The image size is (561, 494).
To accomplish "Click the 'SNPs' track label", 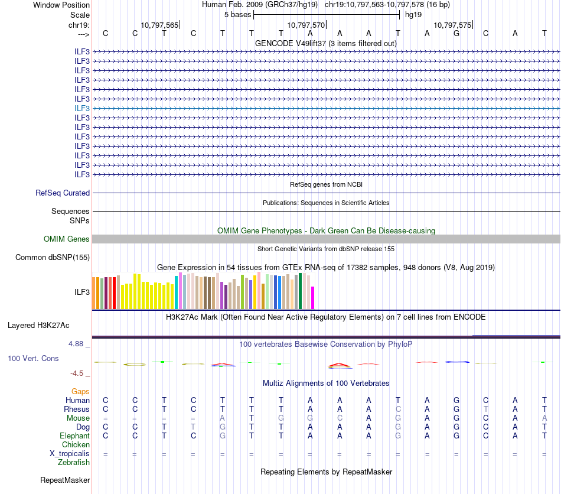I will [80, 220].
